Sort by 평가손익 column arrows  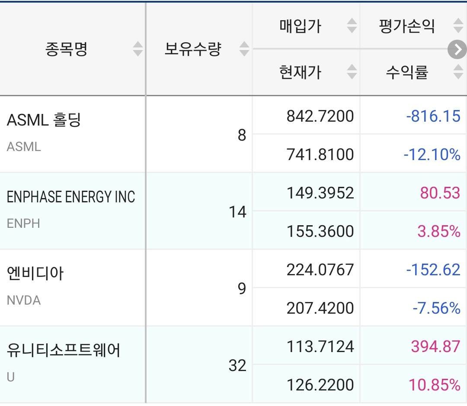458,25
